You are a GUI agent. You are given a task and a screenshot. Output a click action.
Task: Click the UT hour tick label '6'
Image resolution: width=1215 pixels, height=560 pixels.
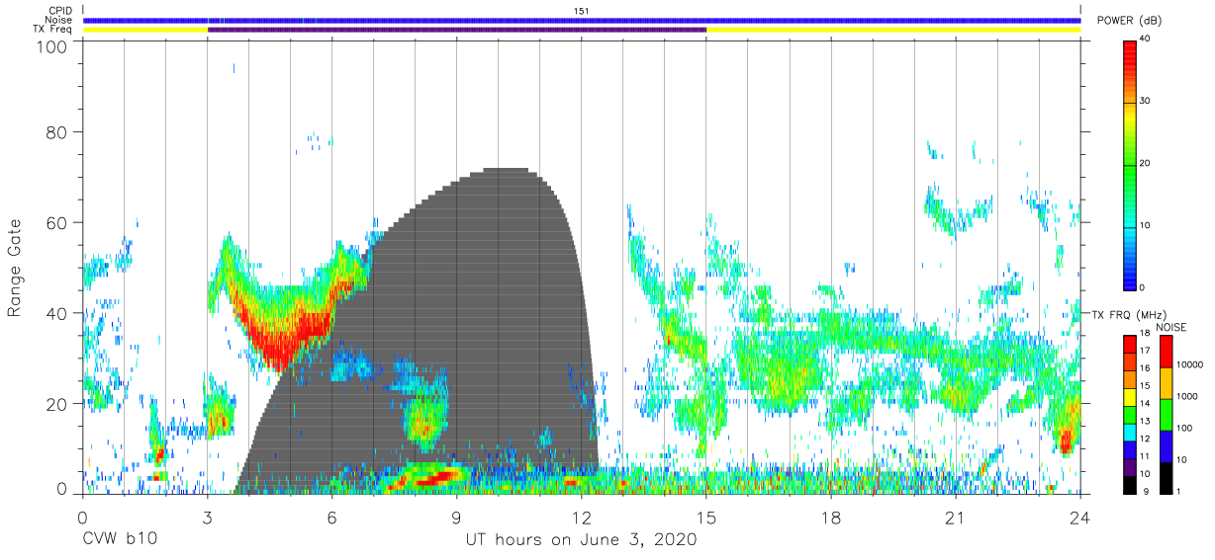(x=332, y=518)
